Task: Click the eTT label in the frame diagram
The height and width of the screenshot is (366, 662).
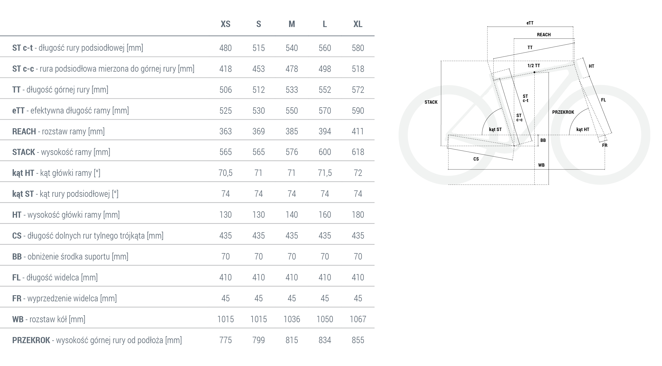Action: (x=530, y=23)
